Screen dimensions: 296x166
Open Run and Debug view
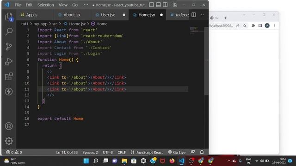tap(9, 61)
